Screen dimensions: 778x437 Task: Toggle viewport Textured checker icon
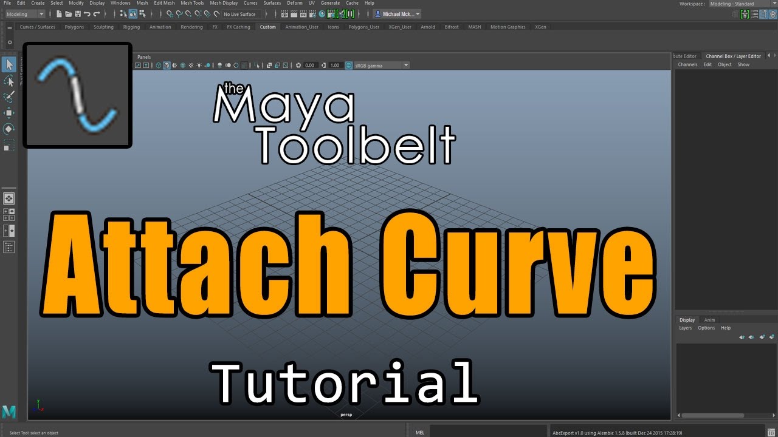pos(191,65)
